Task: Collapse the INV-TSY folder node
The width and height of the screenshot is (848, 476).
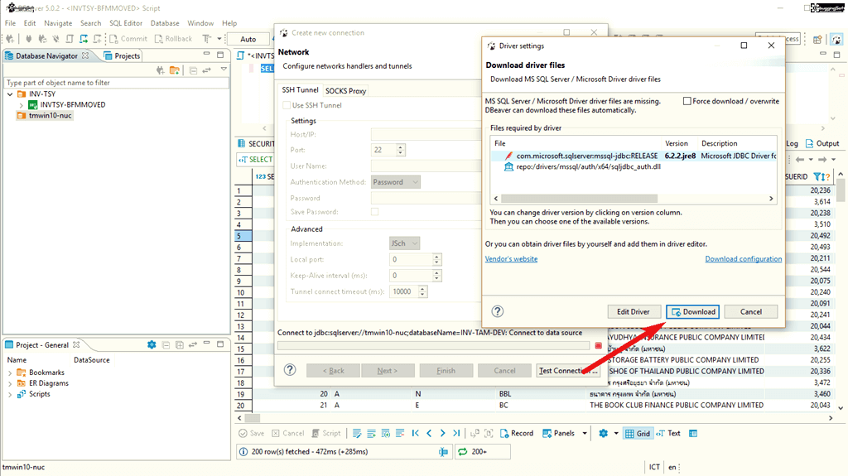Action: point(10,94)
